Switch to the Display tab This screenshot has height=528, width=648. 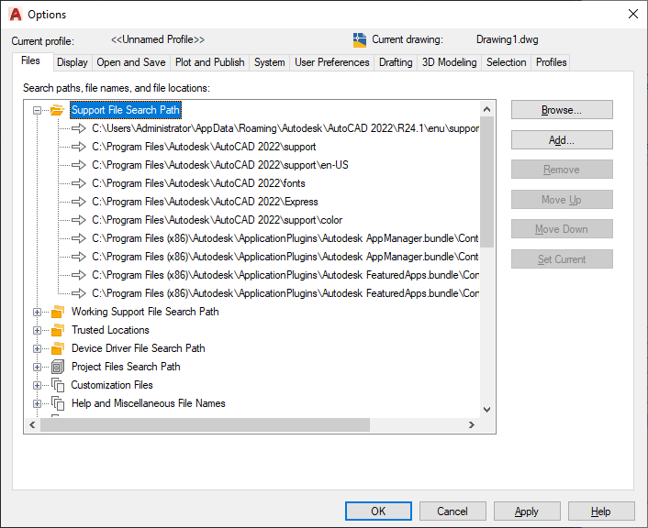tap(73, 62)
